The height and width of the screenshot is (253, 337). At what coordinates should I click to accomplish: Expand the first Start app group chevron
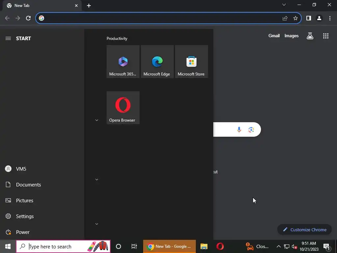97,120
